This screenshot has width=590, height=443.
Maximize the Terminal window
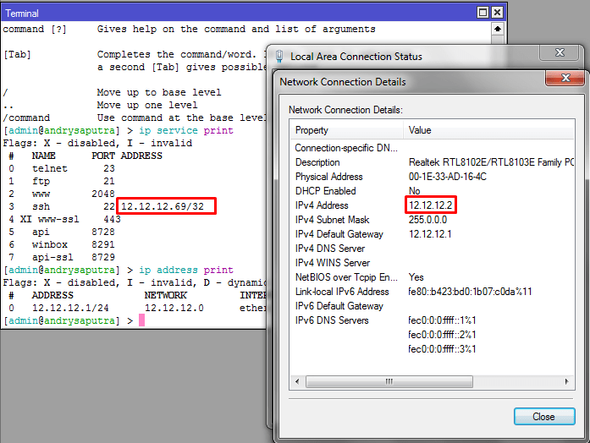coord(482,14)
